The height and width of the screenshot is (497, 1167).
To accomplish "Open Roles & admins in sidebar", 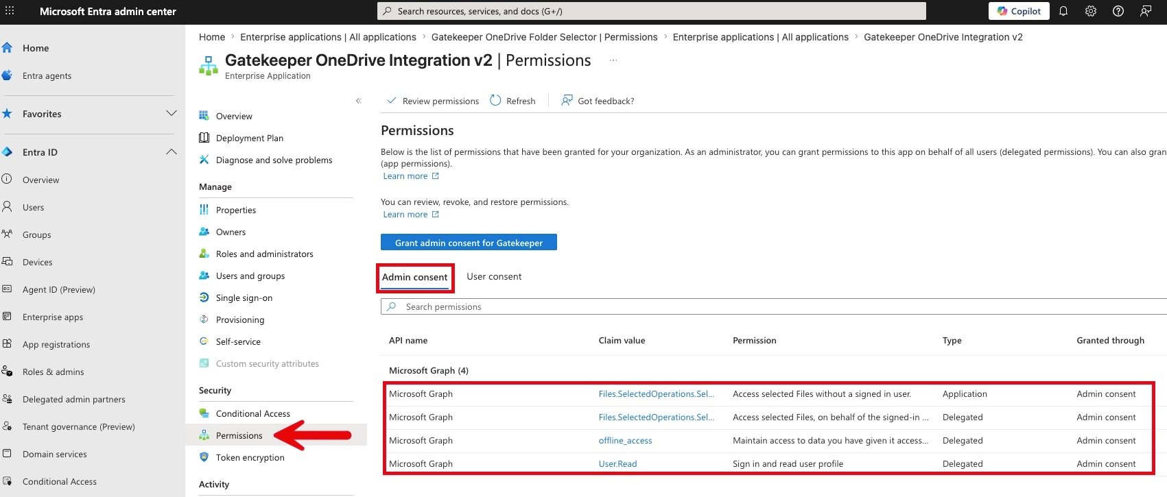I will [x=53, y=372].
